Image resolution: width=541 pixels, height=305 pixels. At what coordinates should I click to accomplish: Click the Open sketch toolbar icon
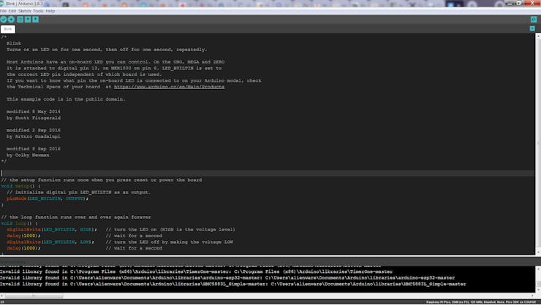point(28,20)
